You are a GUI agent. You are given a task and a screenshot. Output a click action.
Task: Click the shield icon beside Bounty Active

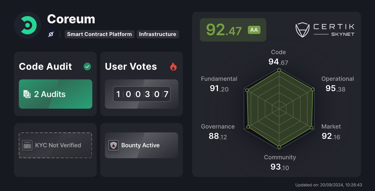tap(114, 145)
